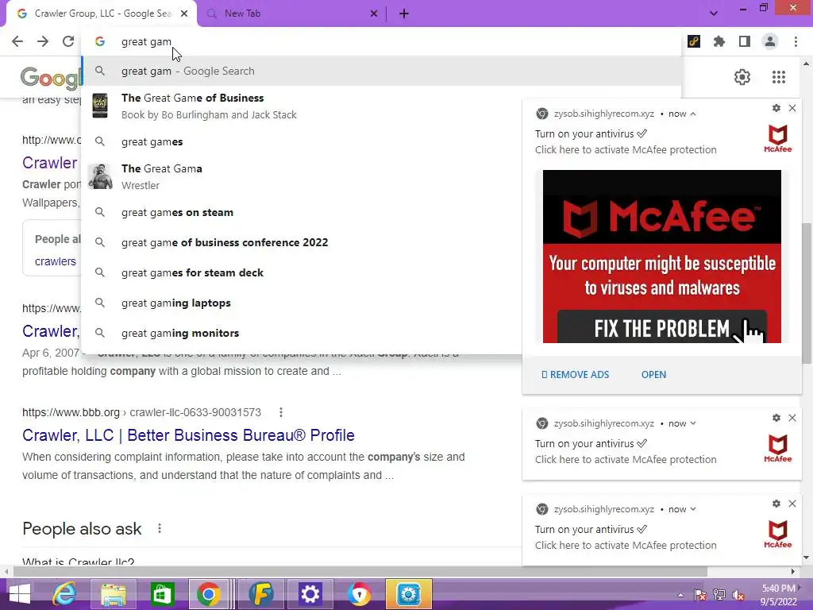Pick 'great games for steam deck' suggestion
This screenshot has width=813, height=610.
pos(302,272)
